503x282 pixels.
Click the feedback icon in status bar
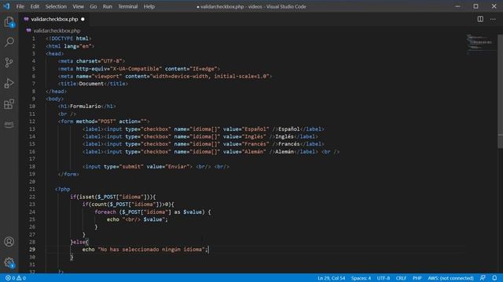483,278
